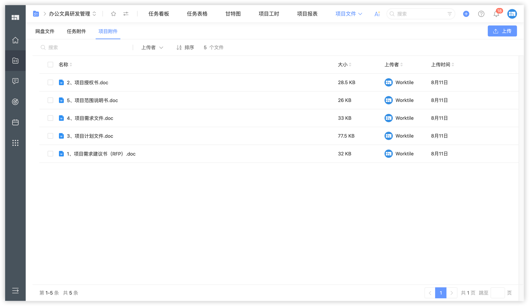Select the checkbox beside 项目计划文件.doc
This screenshot has width=529, height=306.
(x=50, y=136)
